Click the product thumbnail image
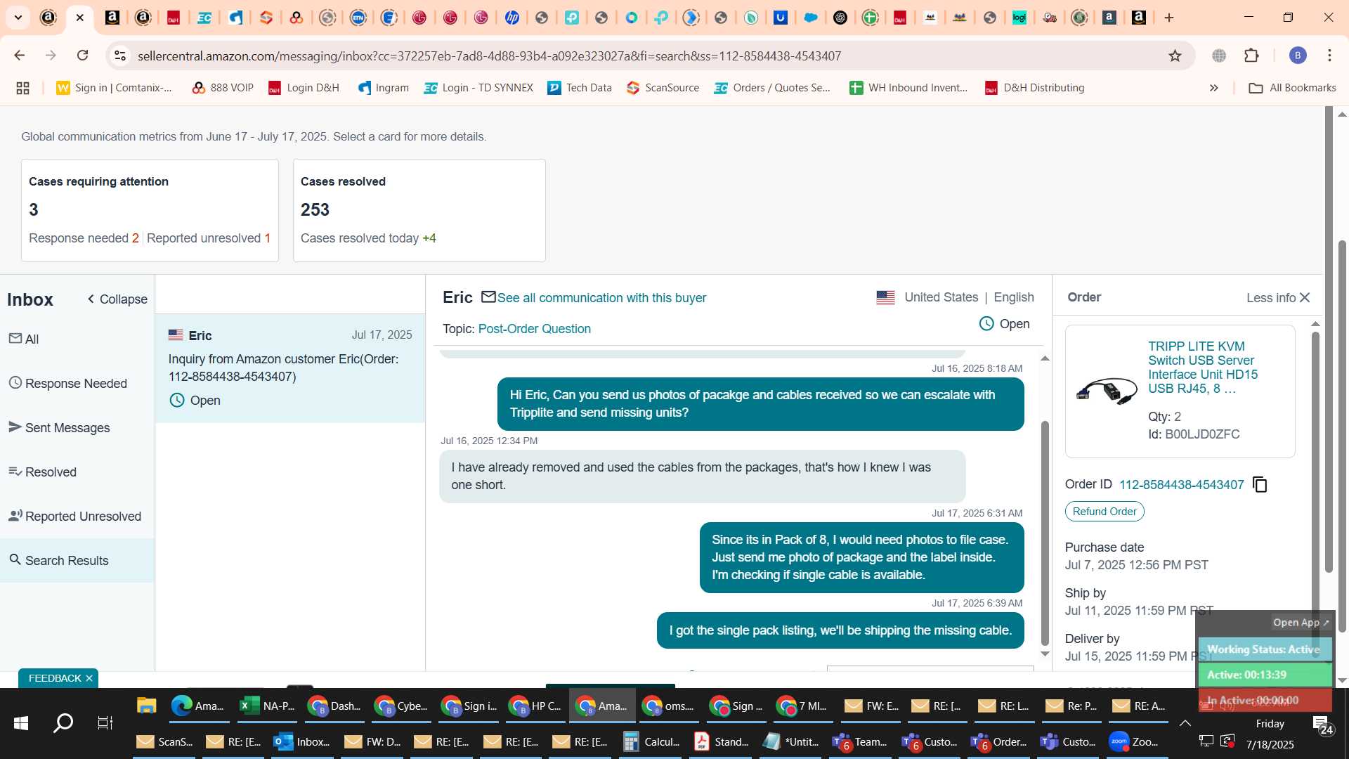The height and width of the screenshot is (759, 1349). tap(1107, 391)
